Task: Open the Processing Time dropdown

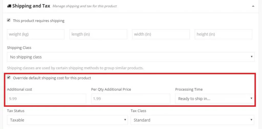Action: [x=215, y=99]
